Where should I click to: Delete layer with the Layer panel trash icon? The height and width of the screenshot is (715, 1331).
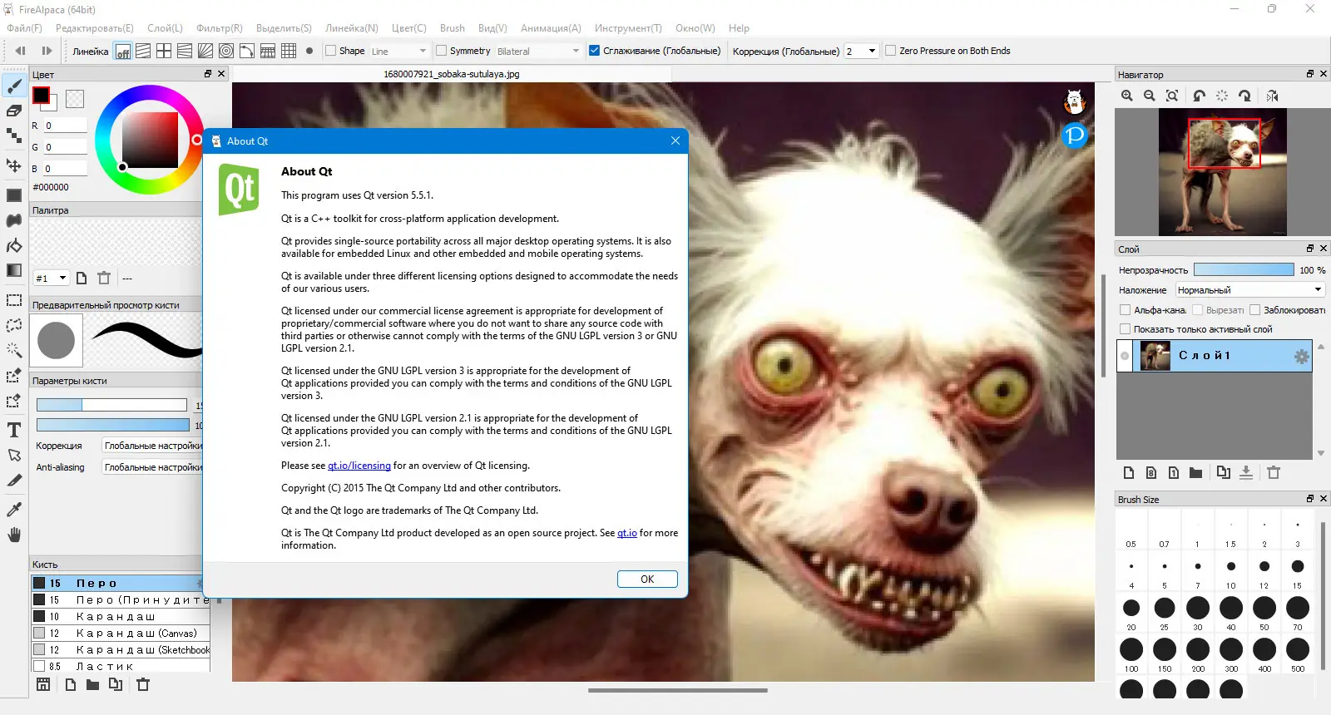pos(1274,472)
